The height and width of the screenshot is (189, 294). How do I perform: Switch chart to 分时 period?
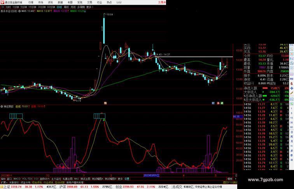tap(8, 7)
